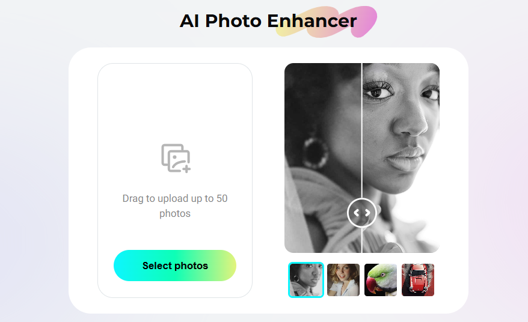Click the AI Photo Enhancer heading
Screen dimensions: 528x322
[268, 21]
